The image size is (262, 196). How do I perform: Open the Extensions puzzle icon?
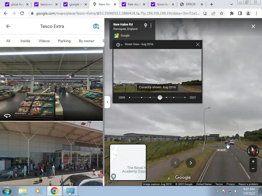(x=232, y=13)
